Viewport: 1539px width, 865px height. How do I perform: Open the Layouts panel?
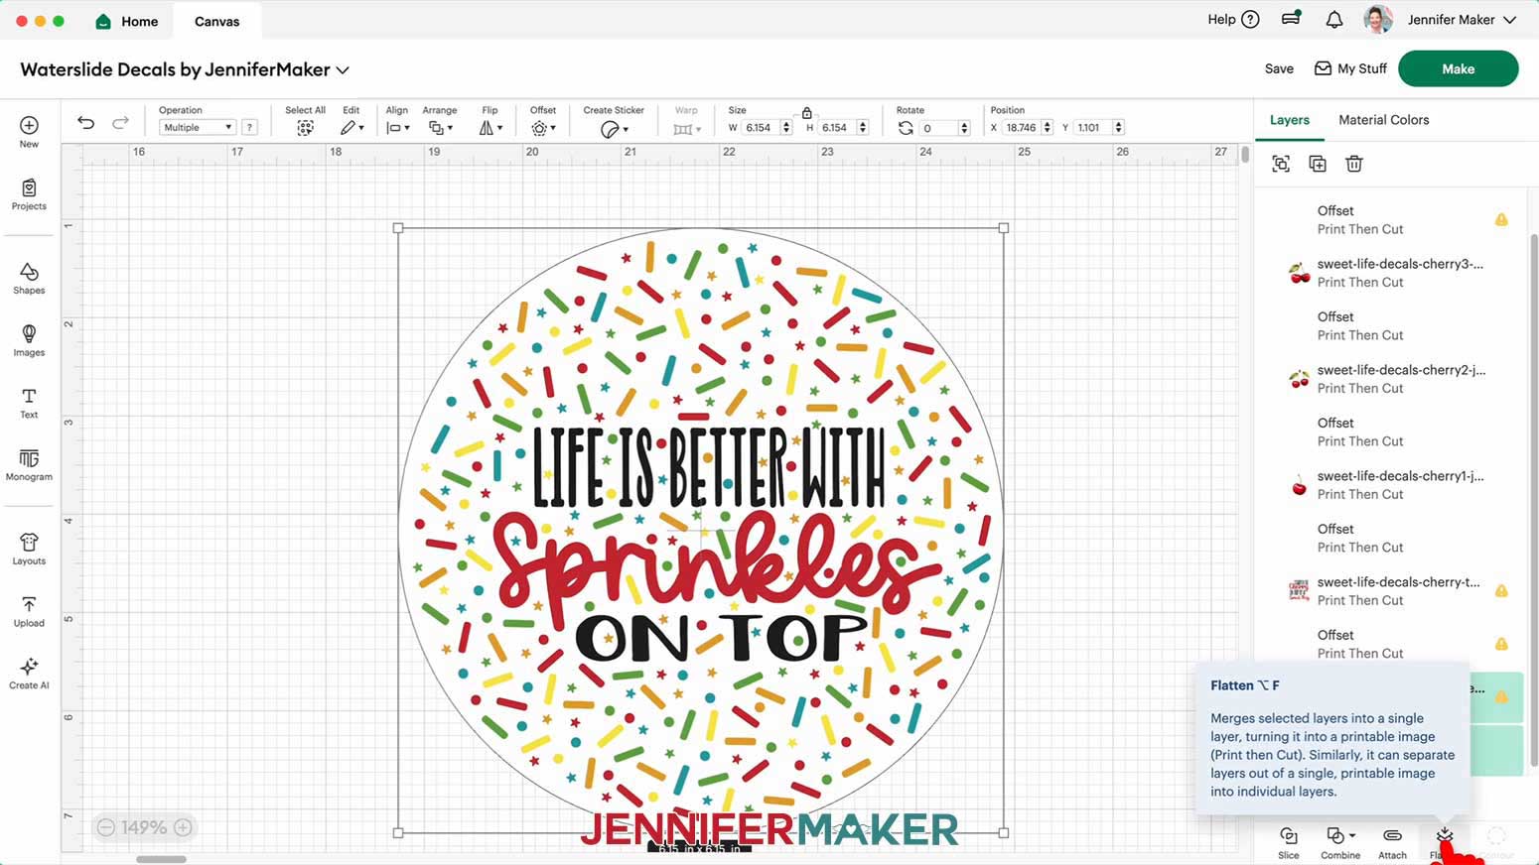click(x=29, y=549)
